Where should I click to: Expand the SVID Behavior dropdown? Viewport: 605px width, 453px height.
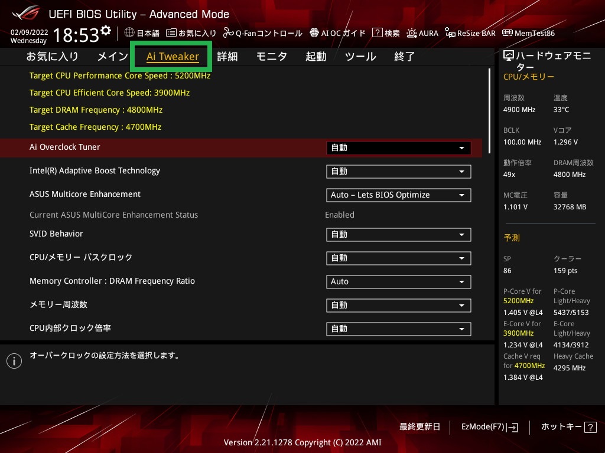[x=399, y=235]
